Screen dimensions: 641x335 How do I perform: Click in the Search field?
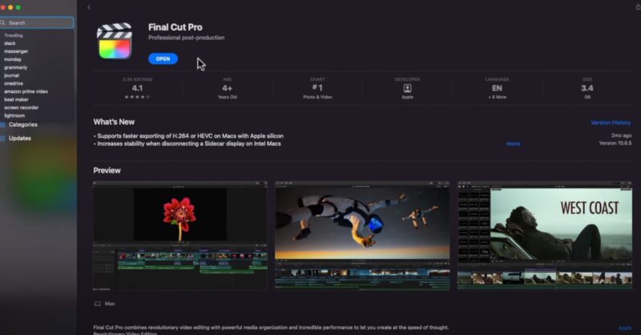(x=37, y=23)
